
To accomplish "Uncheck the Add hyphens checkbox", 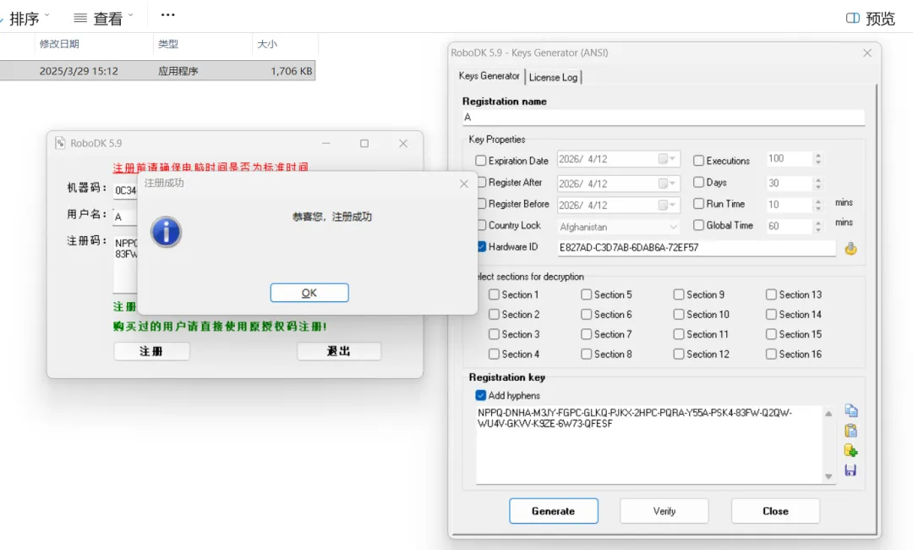I will (480, 395).
